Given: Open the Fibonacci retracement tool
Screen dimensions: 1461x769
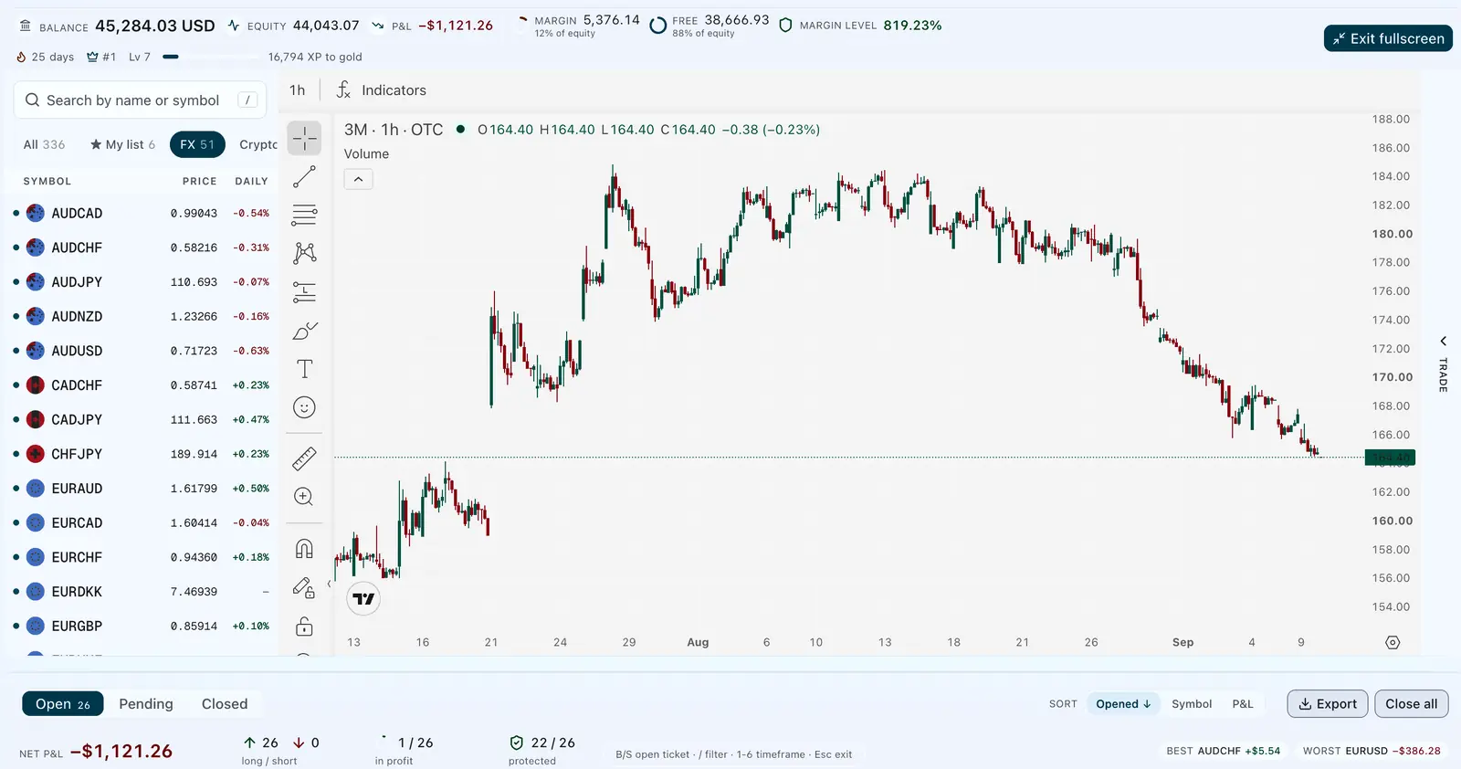Looking at the screenshot, I should [304, 215].
